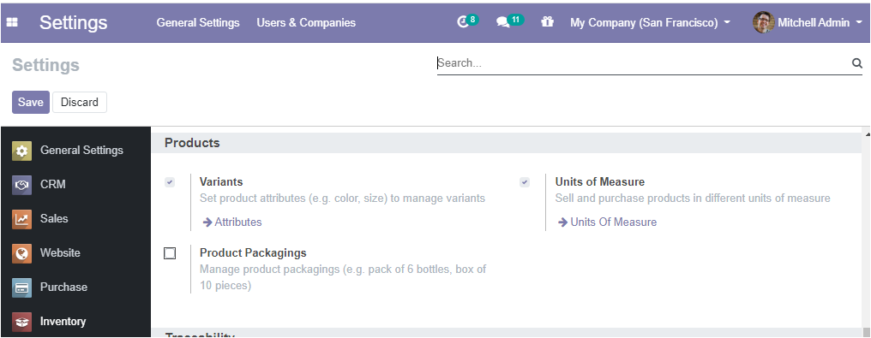Select CRM in the sidebar
Image resolution: width=871 pixels, height=338 pixels.
point(53,185)
